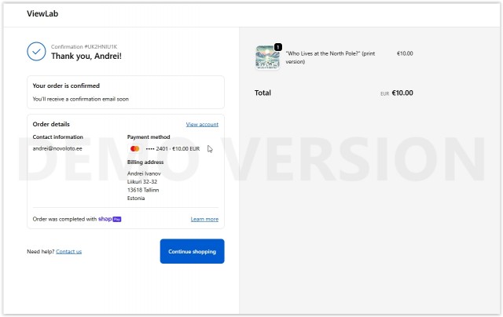Open the View account link
The width and height of the screenshot is (503, 317).
(202, 124)
